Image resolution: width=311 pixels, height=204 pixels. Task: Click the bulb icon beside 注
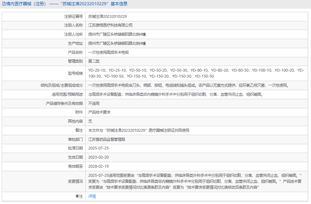77,196
